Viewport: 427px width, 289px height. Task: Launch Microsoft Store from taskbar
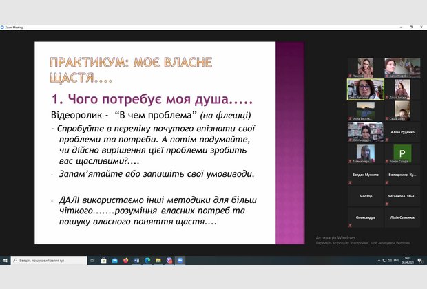point(103,260)
